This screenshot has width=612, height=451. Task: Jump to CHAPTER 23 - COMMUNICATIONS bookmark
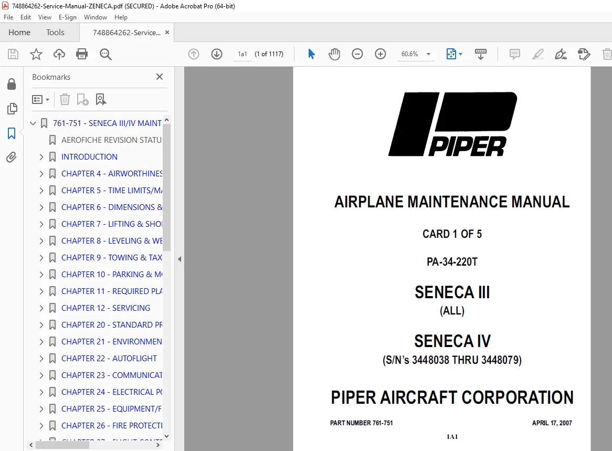click(112, 375)
